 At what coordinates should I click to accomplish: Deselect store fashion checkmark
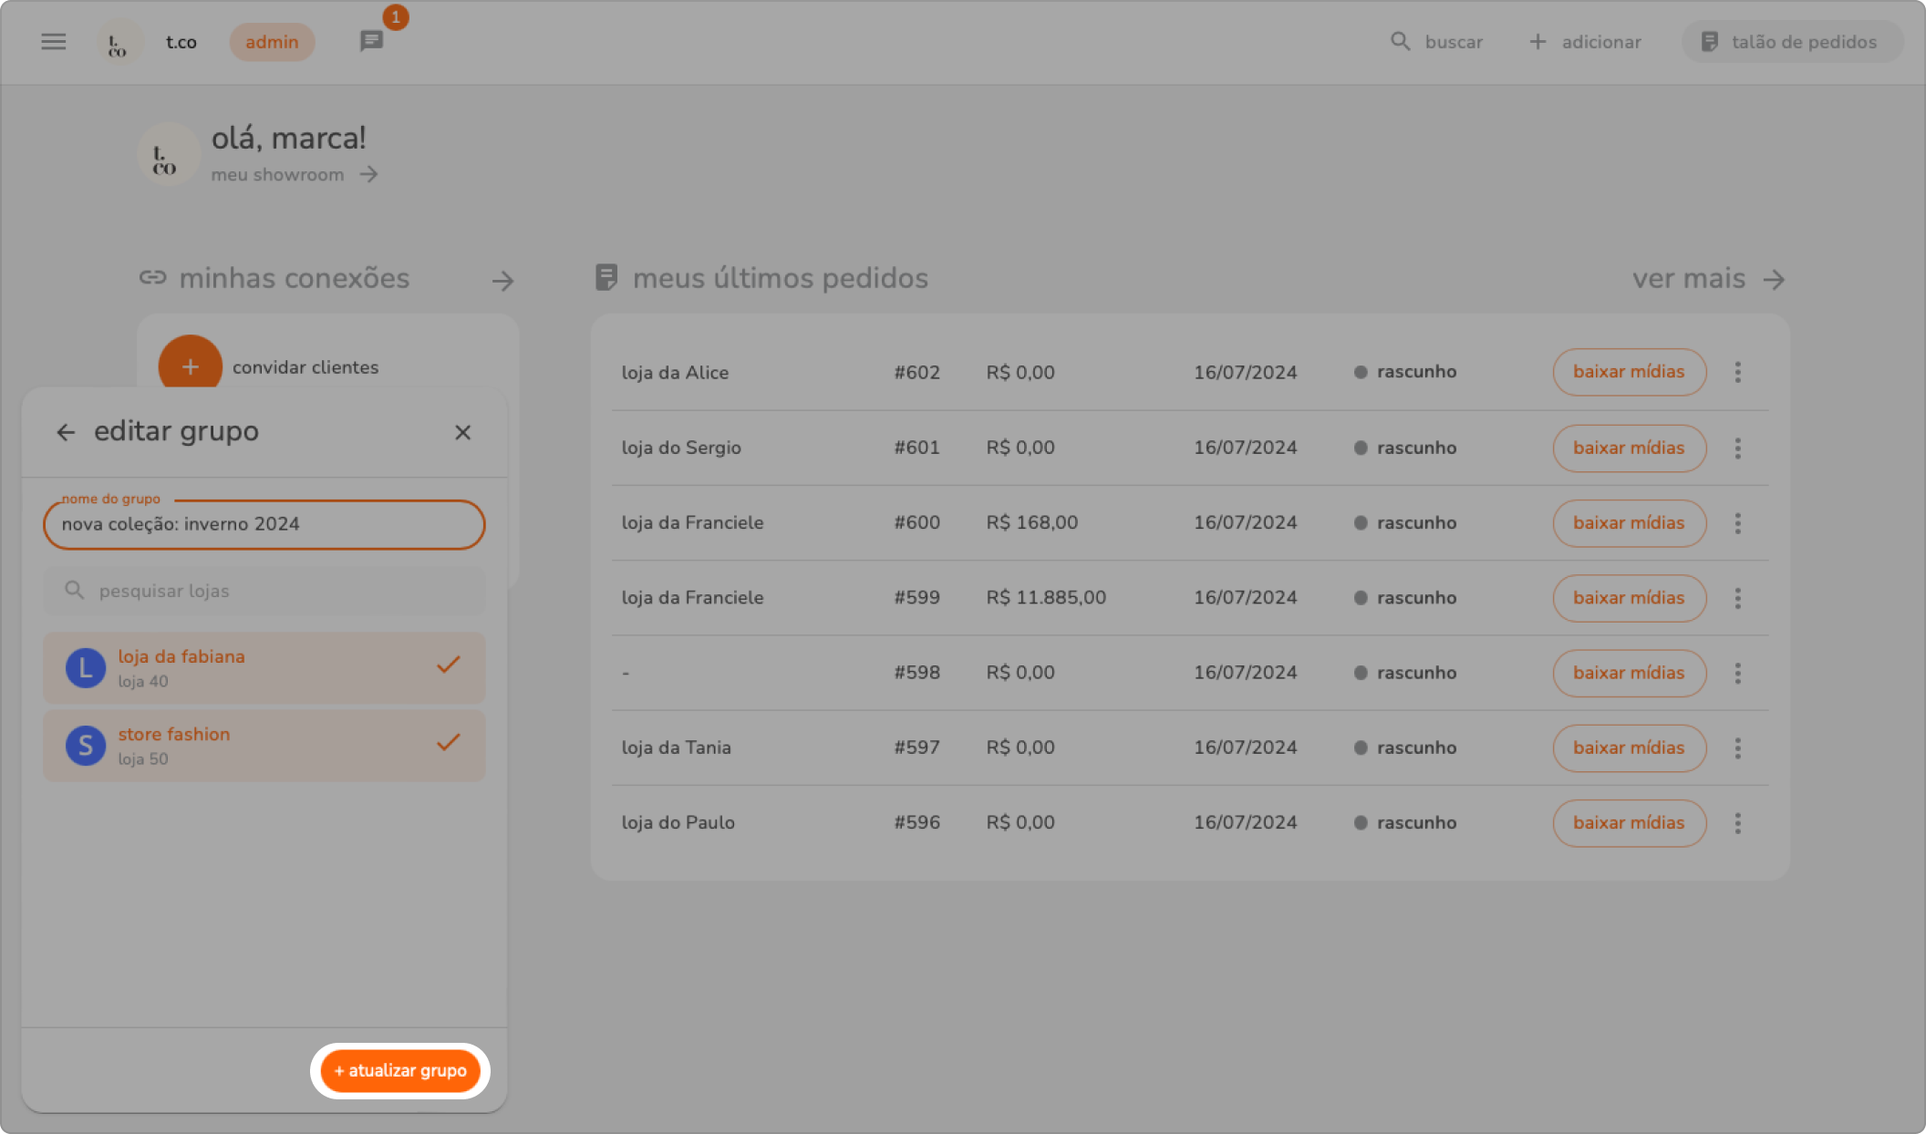point(448,743)
